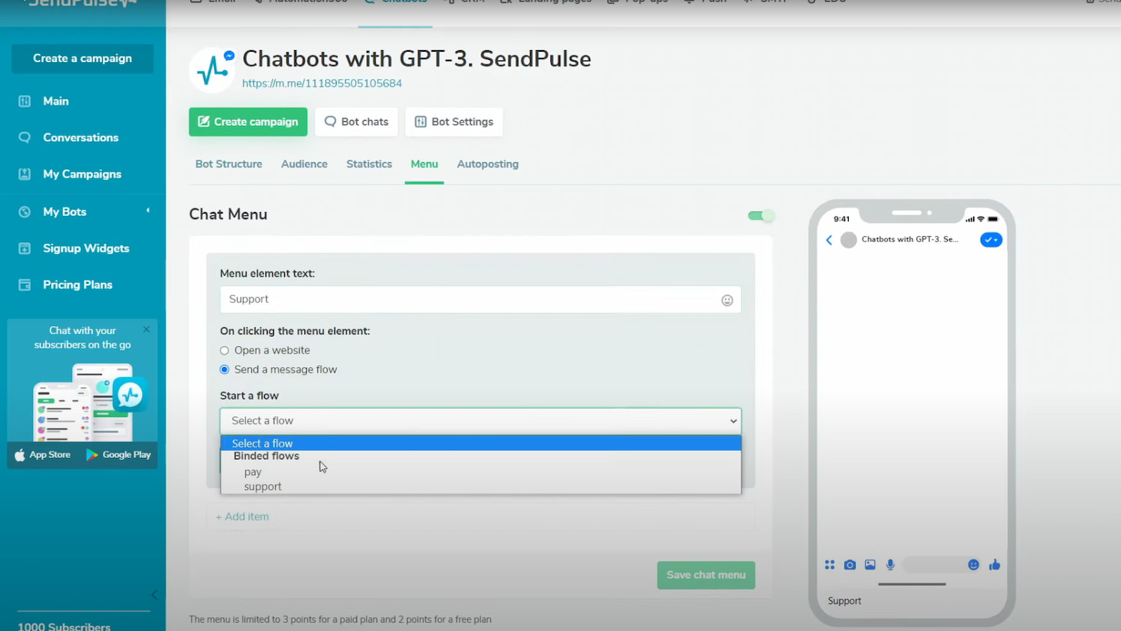Switch to the Bot Structure tab

(228, 163)
